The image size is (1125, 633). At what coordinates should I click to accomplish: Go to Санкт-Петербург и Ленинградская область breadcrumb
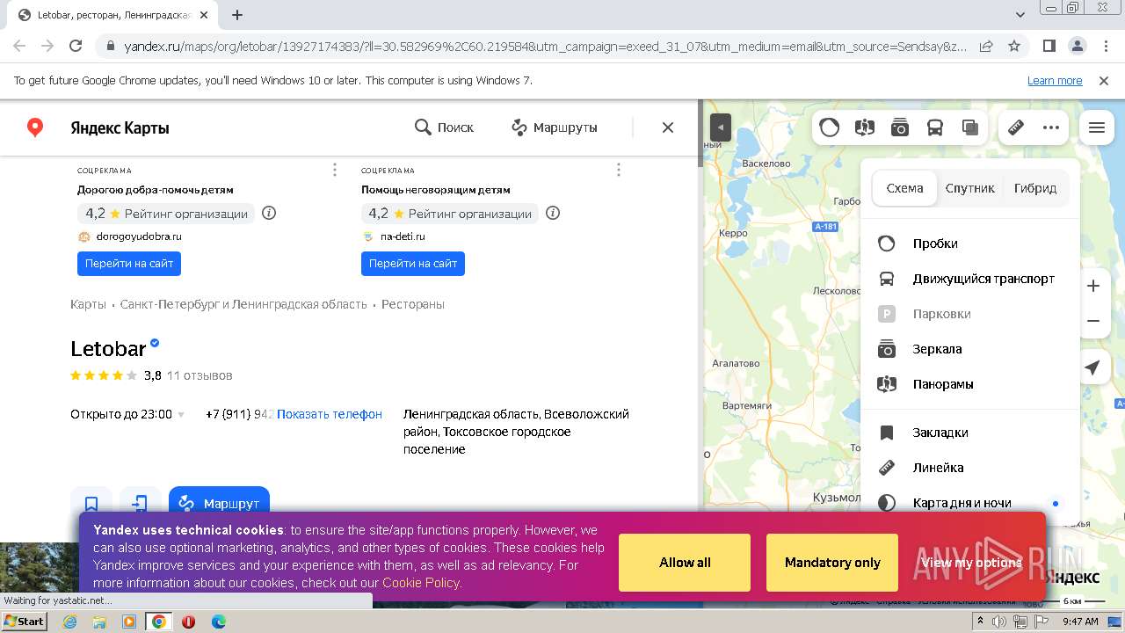coord(243,304)
